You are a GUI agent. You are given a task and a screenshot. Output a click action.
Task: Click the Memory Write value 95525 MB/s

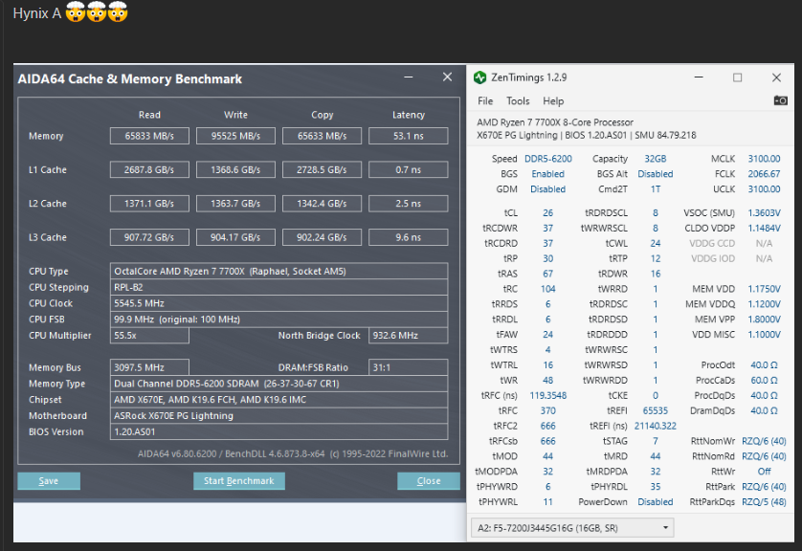click(x=235, y=136)
